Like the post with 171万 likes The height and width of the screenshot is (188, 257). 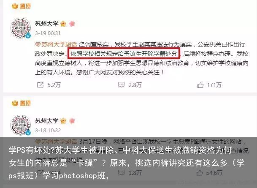click(200, 85)
